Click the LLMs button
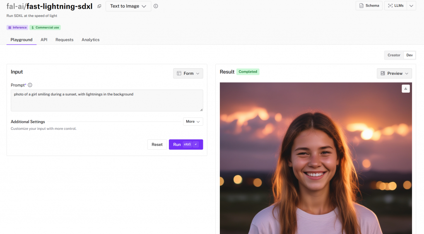 click(x=395, y=6)
